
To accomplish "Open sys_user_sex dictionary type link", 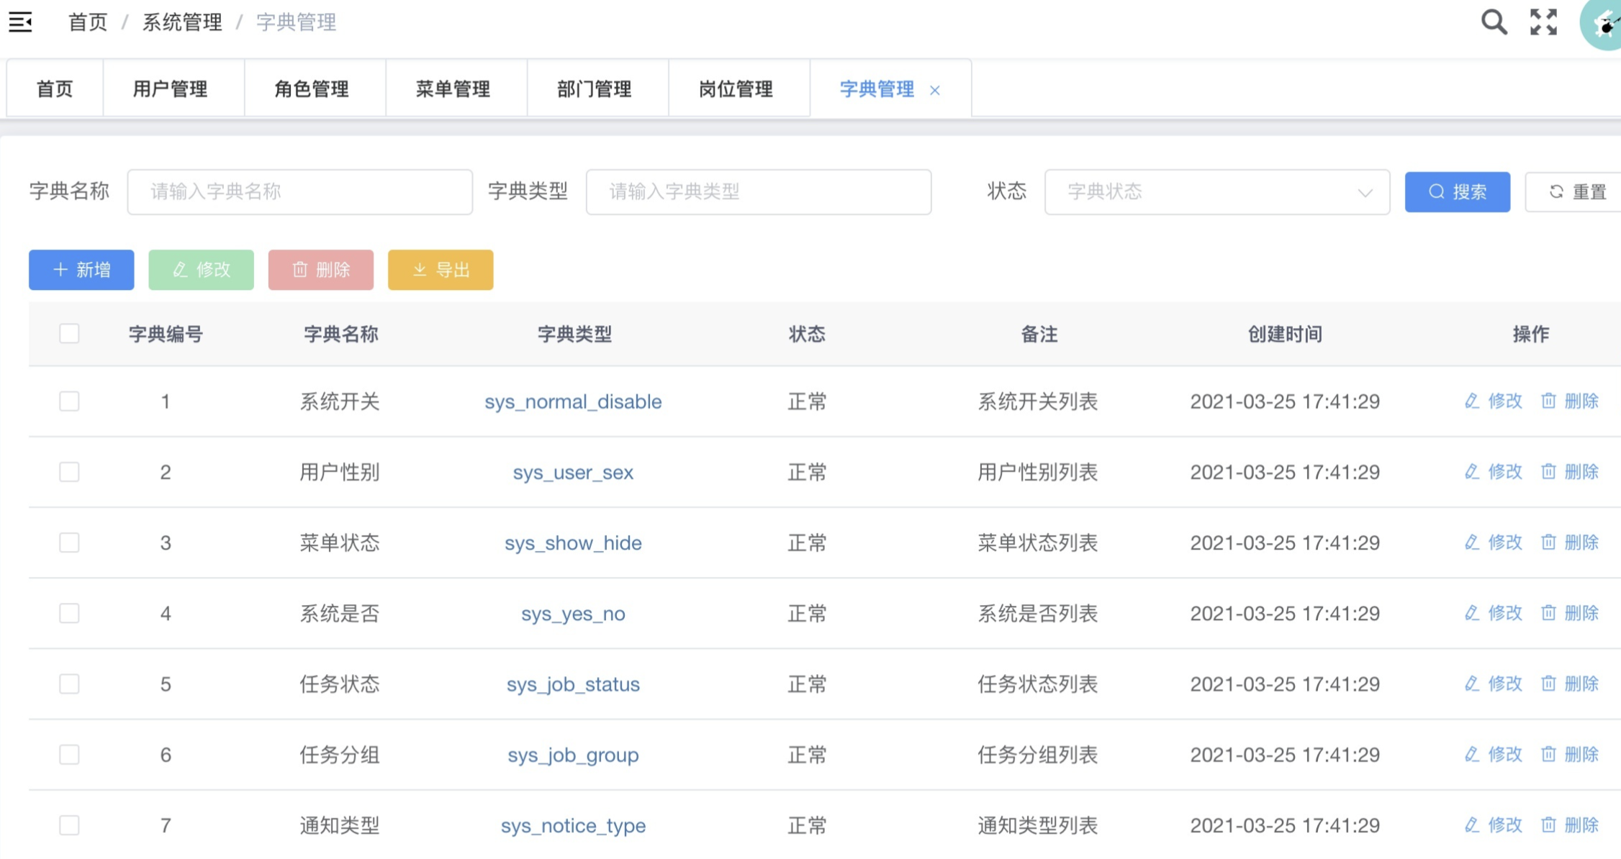I will pyautogui.click(x=573, y=473).
